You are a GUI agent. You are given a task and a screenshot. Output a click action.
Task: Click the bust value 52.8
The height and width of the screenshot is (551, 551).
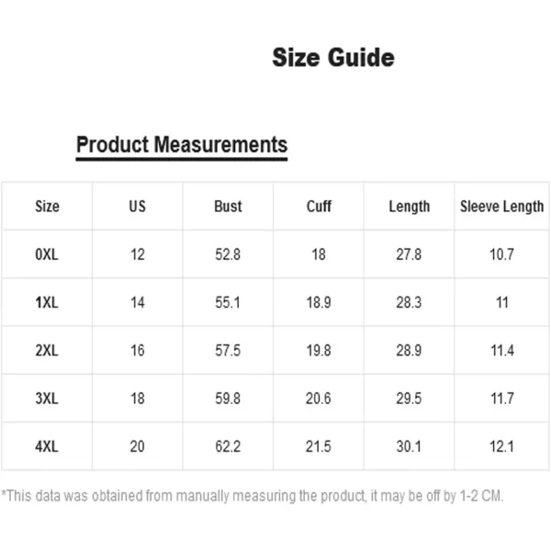click(x=228, y=254)
